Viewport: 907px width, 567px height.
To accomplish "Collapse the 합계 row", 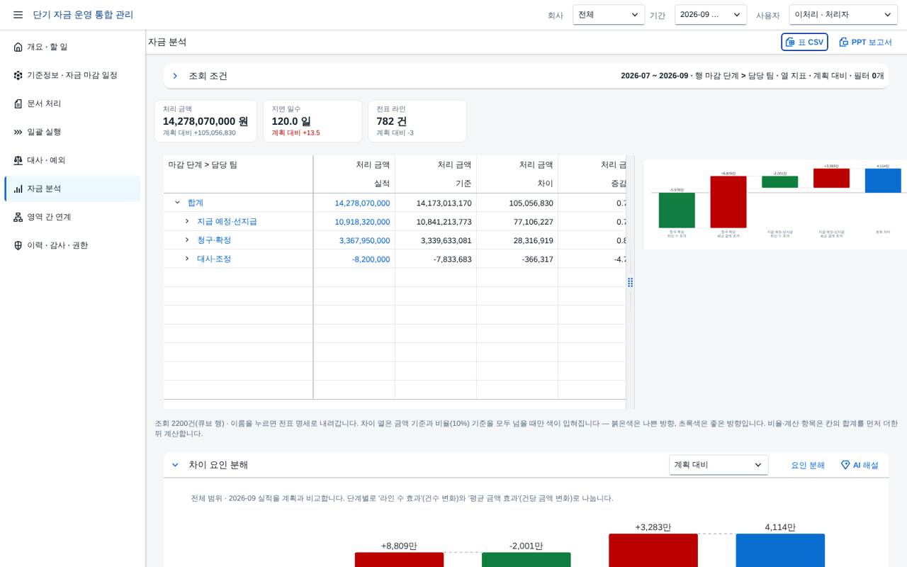I will [x=177, y=203].
